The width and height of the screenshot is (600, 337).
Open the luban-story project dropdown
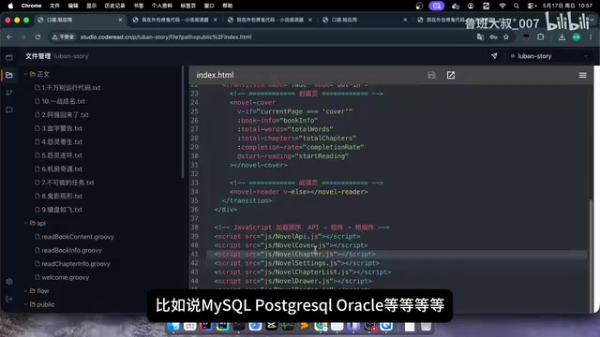tap(549, 56)
